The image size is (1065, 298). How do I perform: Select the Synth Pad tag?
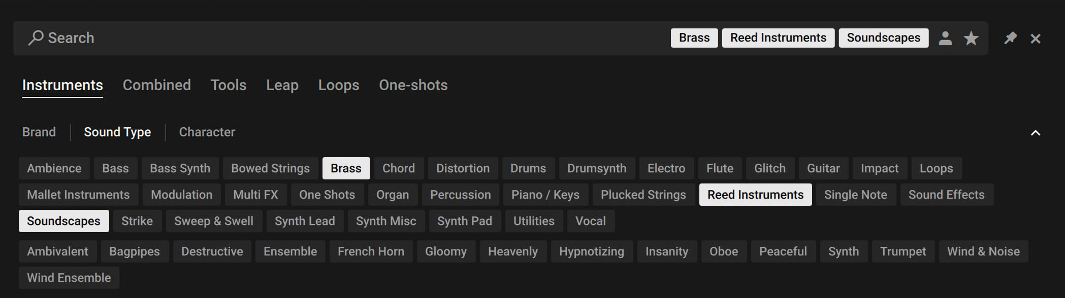464,221
